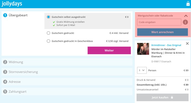Select 'Gutschein gedruckt' radio option
191x103 pixels.
pos(48,33)
